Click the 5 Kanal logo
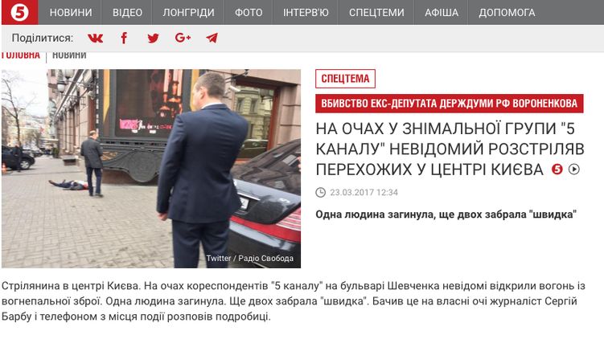604x339 pixels. point(19,12)
